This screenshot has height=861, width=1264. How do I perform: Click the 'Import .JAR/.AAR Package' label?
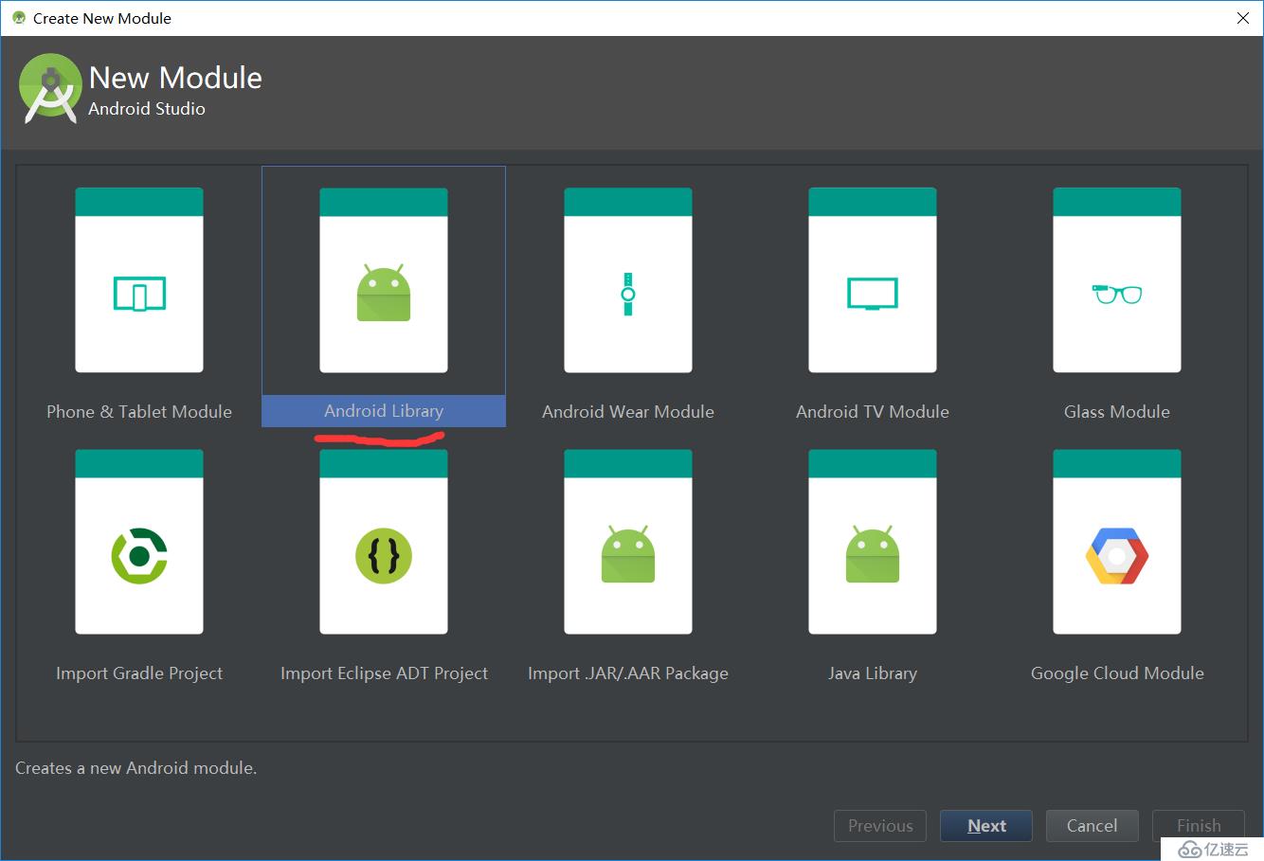[x=628, y=673]
